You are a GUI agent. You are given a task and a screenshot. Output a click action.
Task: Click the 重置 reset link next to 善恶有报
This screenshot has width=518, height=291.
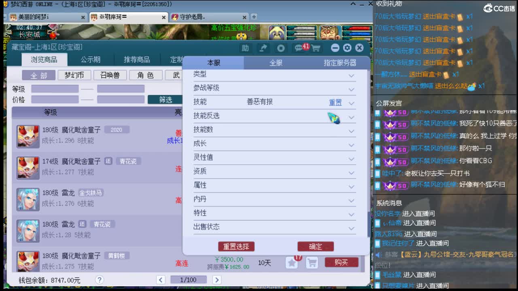[x=335, y=102]
